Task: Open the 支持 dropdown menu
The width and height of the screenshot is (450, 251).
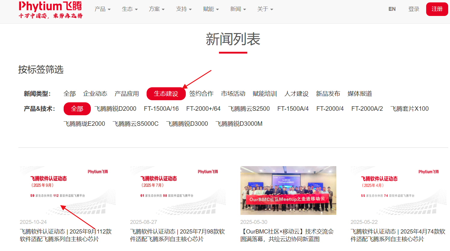Action: tap(184, 9)
